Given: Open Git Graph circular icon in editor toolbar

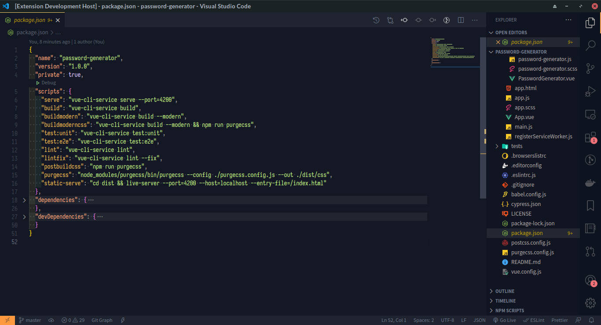Looking at the screenshot, I should point(447,20).
